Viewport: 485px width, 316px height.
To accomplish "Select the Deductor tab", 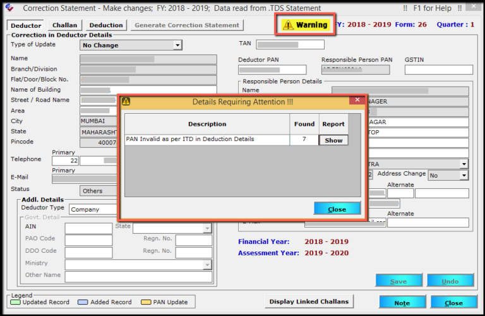I will point(26,25).
